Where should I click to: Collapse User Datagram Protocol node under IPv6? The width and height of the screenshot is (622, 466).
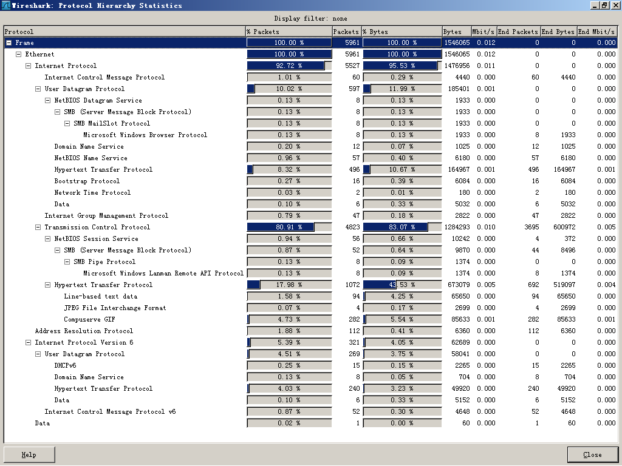point(38,354)
